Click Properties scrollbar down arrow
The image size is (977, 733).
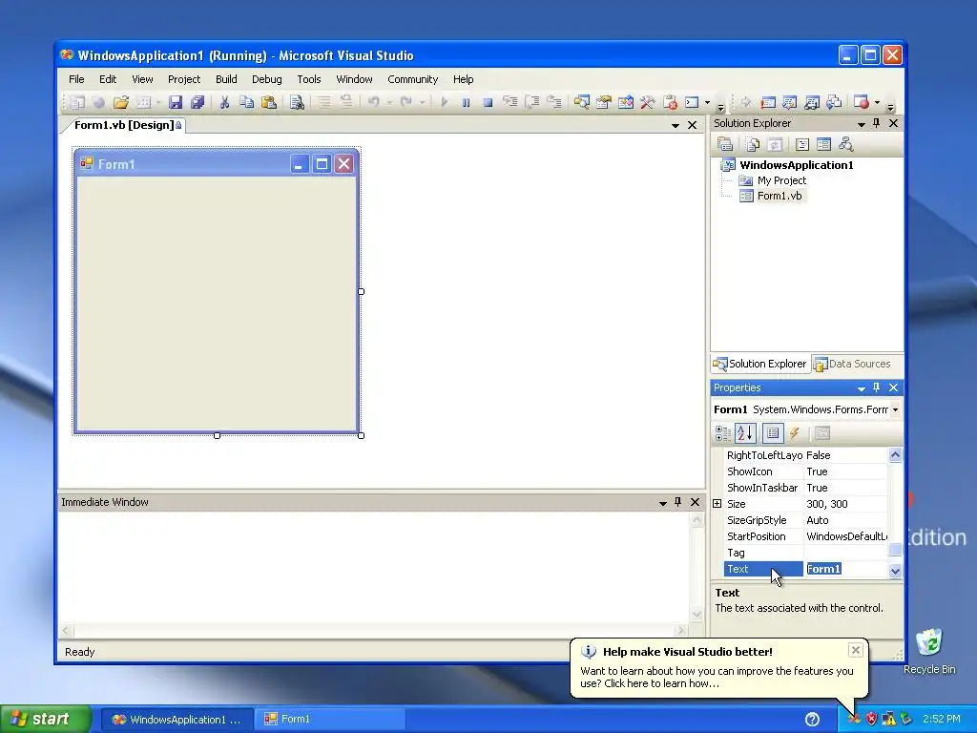click(895, 571)
